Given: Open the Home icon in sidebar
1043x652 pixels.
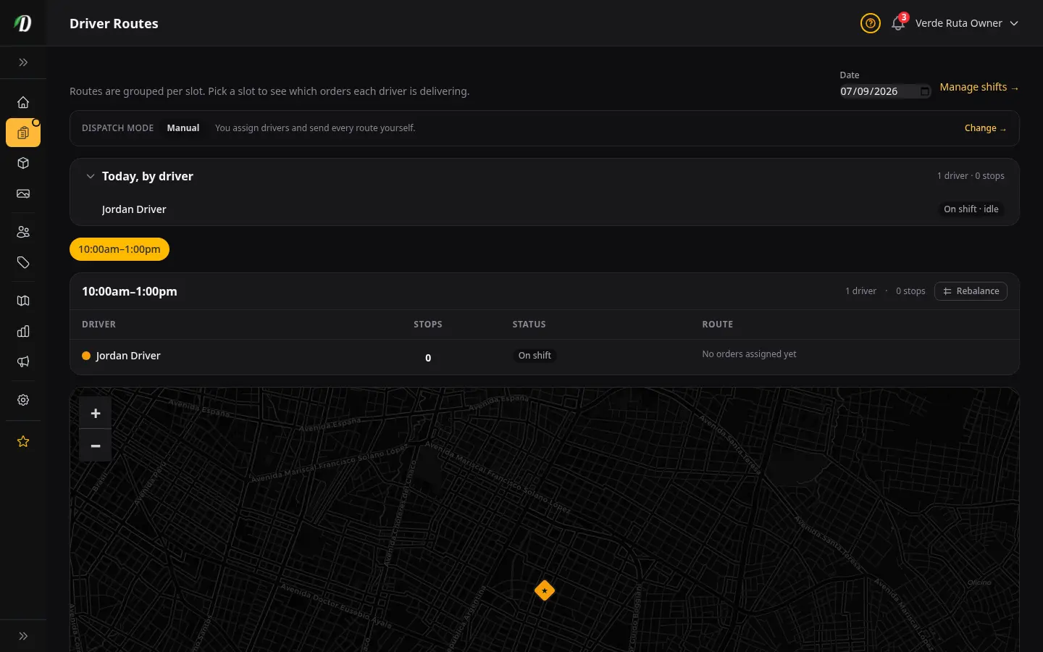Looking at the screenshot, I should pos(23,102).
